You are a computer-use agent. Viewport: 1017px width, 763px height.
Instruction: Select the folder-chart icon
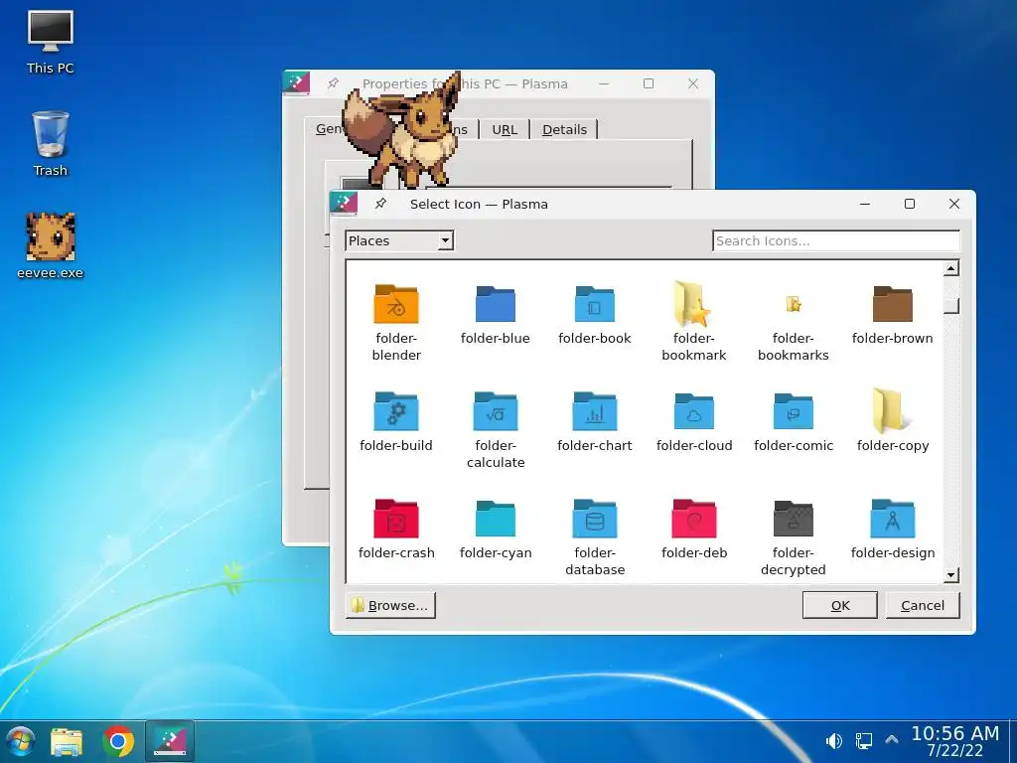click(595, 411)
